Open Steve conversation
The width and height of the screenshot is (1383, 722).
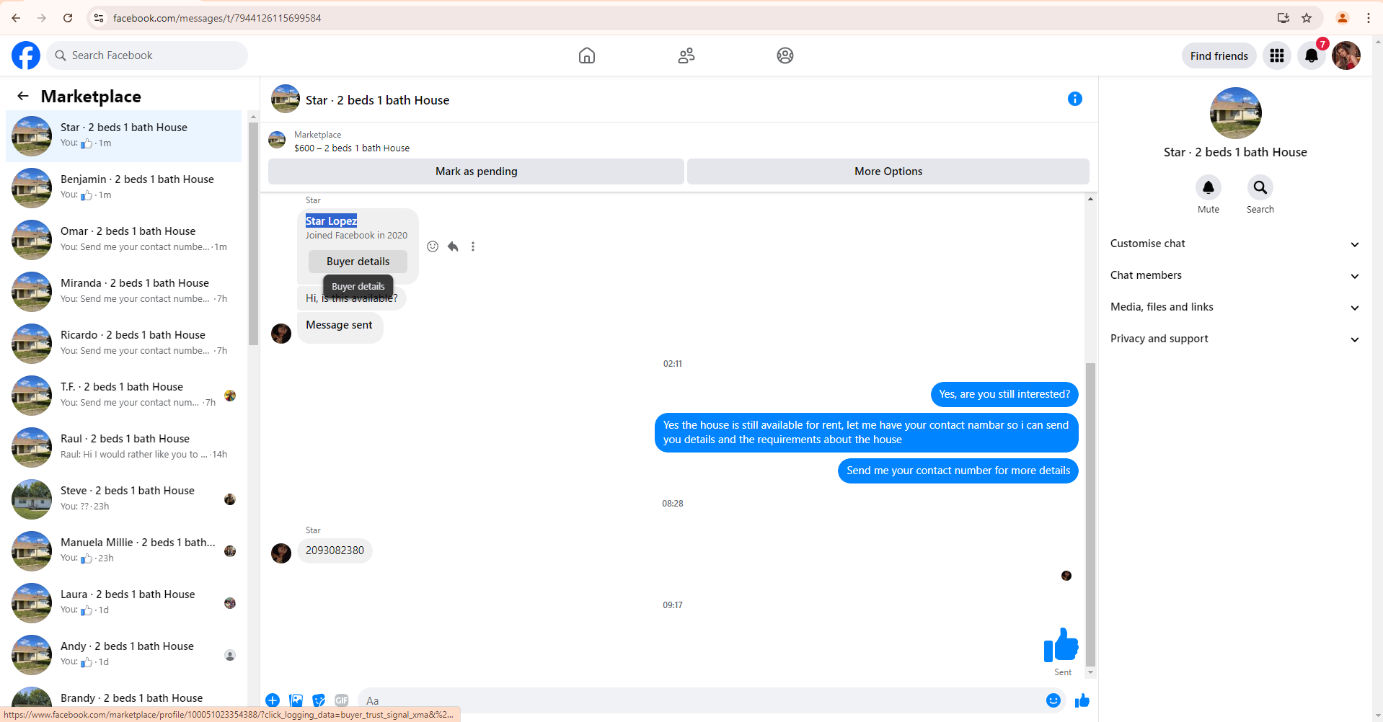tap(124, 499)
